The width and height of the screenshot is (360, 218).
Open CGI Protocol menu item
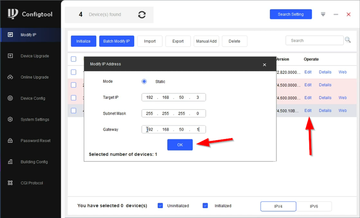pyautogui.click(x=31, y=183)
